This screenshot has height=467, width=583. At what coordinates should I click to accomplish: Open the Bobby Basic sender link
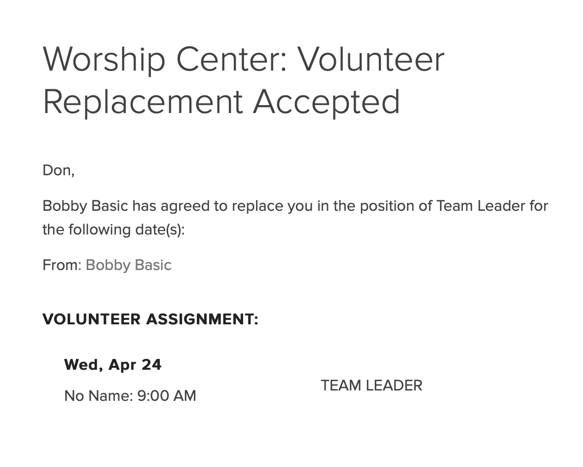tap(128, 265)
